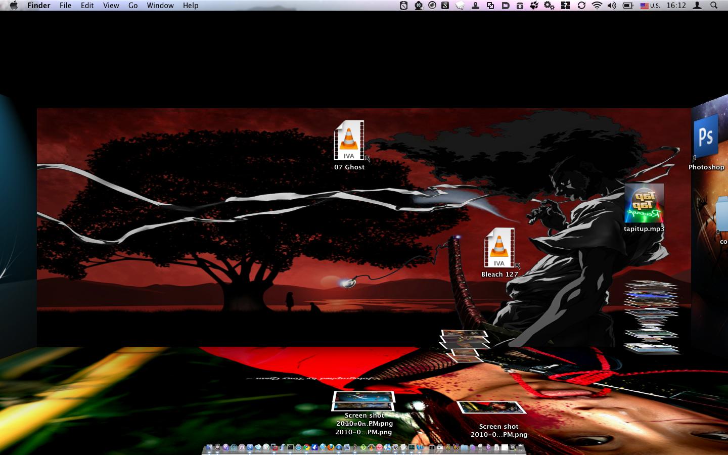The image size is (728, 455).
Task: Open the File menu
Action: coord(65,6)
